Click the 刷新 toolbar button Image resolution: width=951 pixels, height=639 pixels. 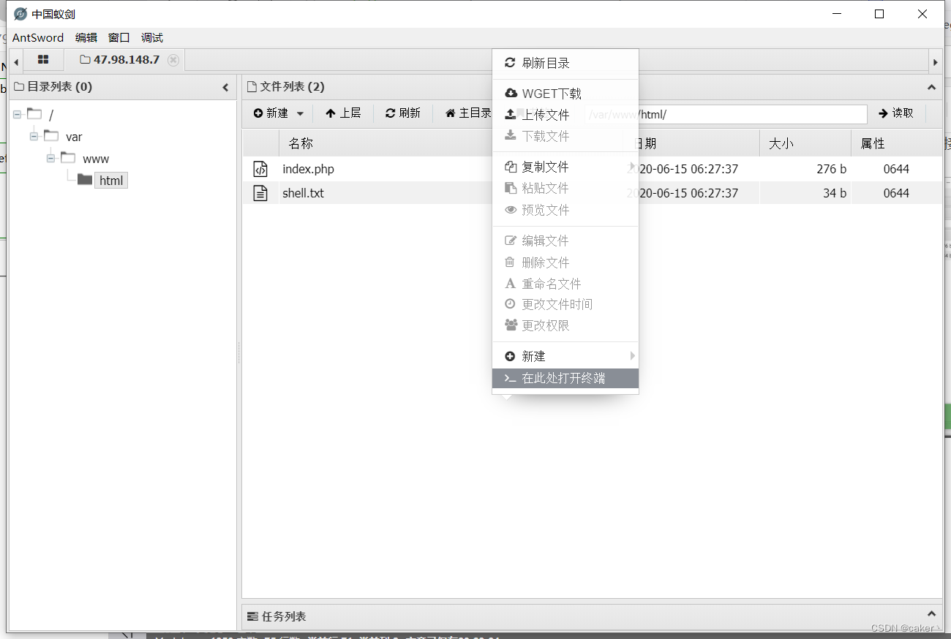coord(403,113)
